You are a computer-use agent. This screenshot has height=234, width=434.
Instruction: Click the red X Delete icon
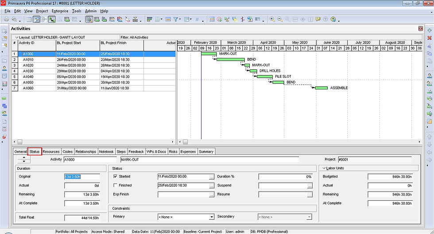tap(429, 38)
